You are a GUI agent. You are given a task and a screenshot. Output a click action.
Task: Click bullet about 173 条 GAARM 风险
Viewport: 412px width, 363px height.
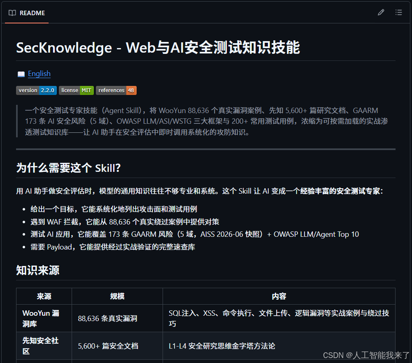195,234
